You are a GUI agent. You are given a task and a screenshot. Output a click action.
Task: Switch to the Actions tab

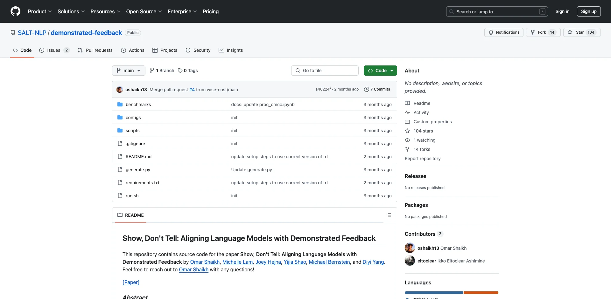(133, 50)
